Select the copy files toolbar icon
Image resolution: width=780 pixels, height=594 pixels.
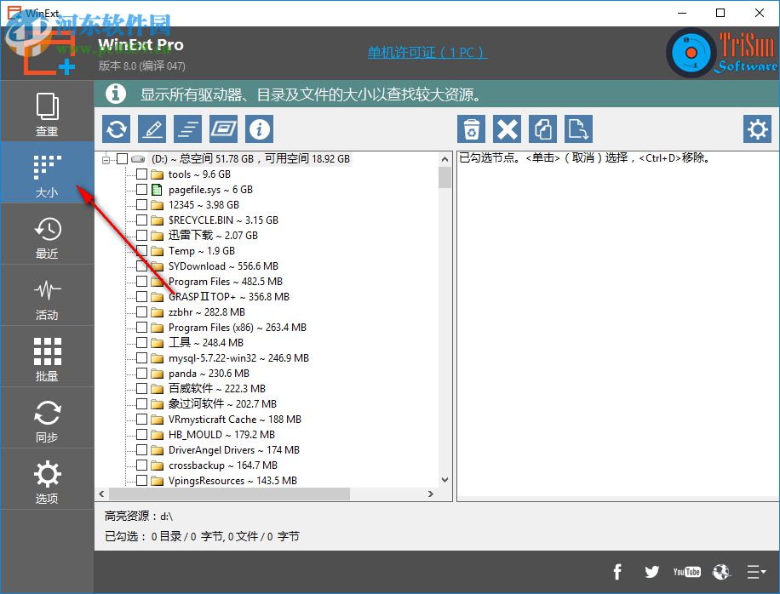point(542,129)
